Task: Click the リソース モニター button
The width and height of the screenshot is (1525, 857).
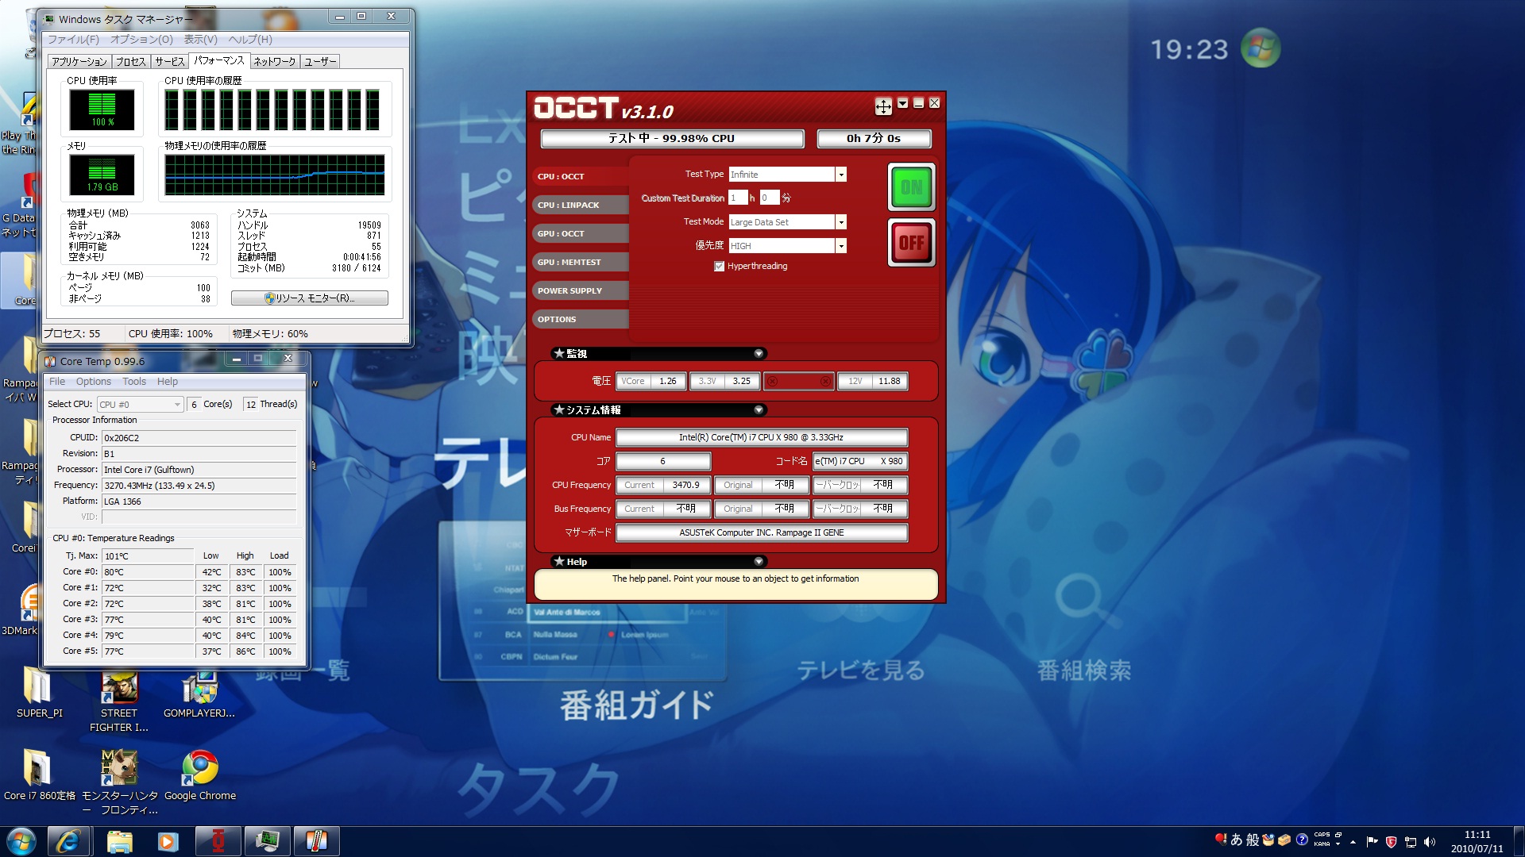Action: [310, 298]
